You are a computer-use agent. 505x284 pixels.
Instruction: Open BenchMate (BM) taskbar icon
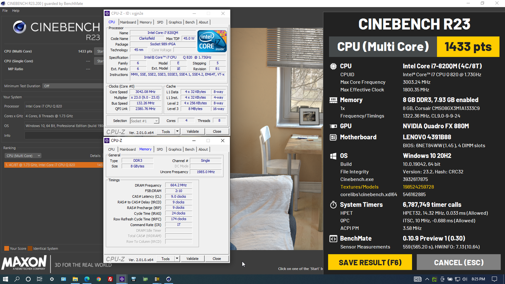click(157, 279)
